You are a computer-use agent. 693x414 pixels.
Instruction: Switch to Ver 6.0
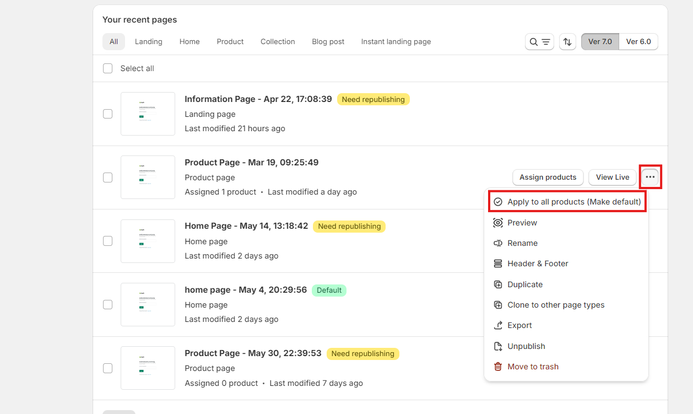pyautogui.click(x=638, y=41)
